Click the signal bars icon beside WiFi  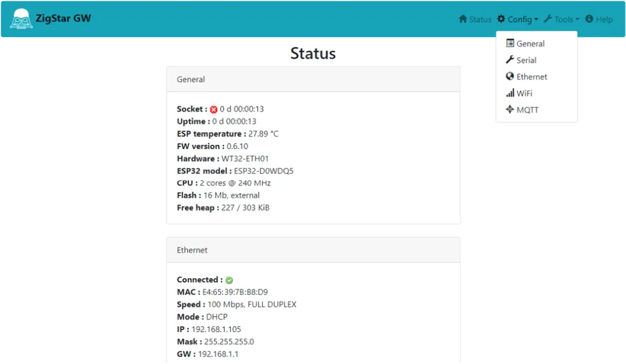[510, 93]
